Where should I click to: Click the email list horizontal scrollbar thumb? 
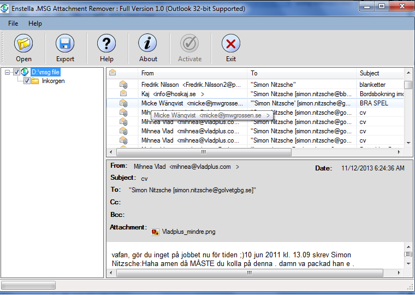coord(204,152)
